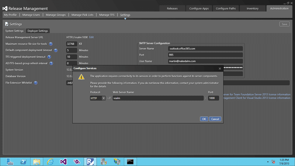The height and width of the screenshot is (166, 295).
Task: Cancel the Configure Services dialog
Action: (215, 119)
